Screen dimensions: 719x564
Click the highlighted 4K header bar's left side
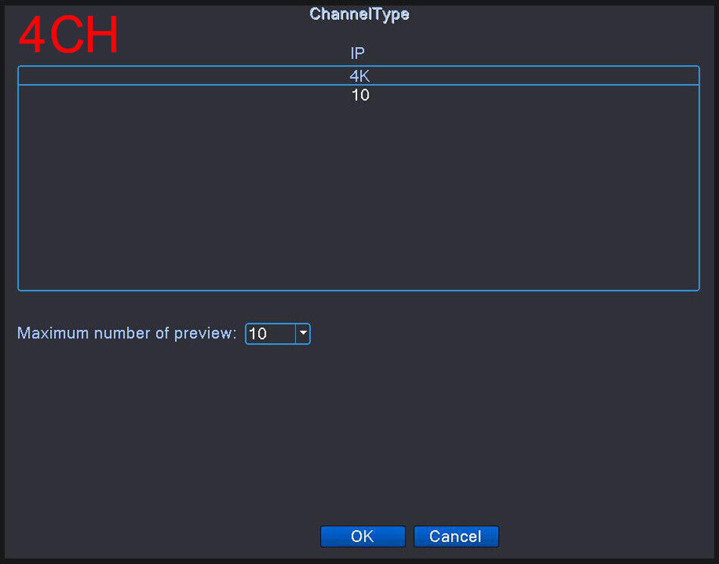pyautogui.click(x=138, y=76)
